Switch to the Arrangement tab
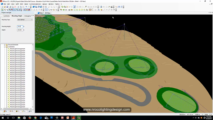 (x=28, y=16)
